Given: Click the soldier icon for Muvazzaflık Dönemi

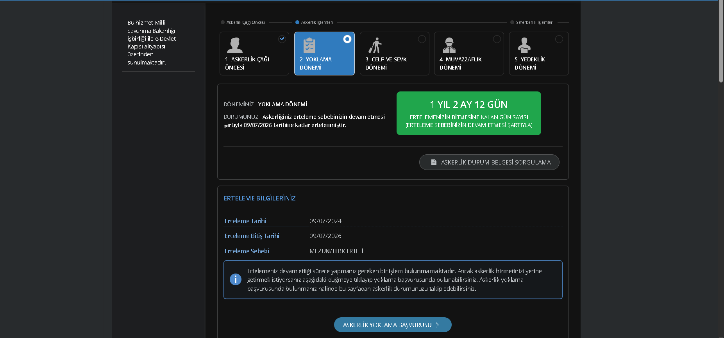Looking at the screenshot, I should pos(449,45).
